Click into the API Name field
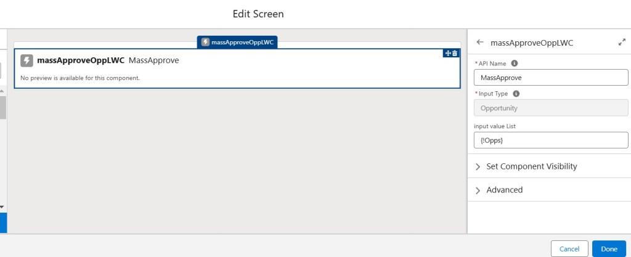The height and width of the screenshot is (257, 631). (x=550, y=78)
